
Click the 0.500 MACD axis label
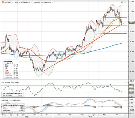[132, 99]
